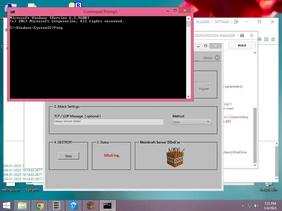Viewport: 282px width, 211px height.
Task: Open the SETTINGS menu in background window
Action: coord(222,22)
